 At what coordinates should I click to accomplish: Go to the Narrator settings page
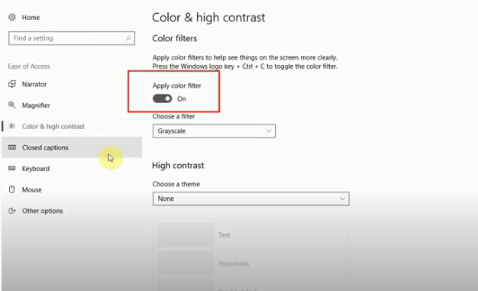click(x=34, y=84)
